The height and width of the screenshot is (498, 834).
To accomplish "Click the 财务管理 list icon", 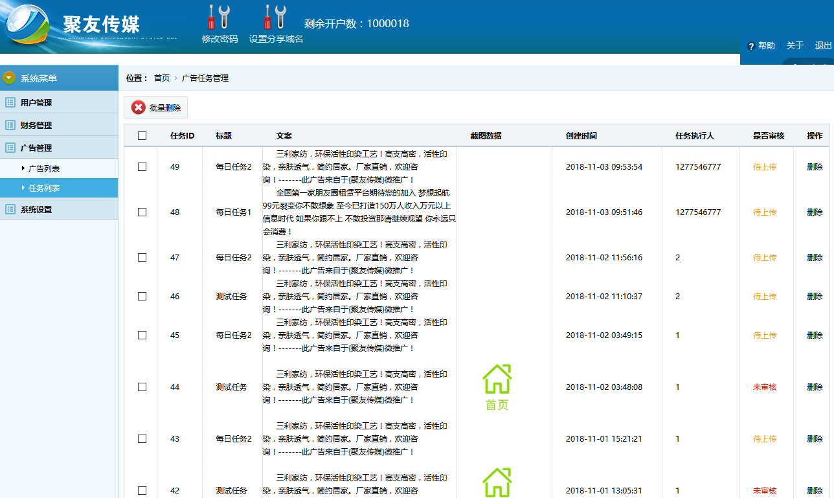I will (x=10, y=125).
